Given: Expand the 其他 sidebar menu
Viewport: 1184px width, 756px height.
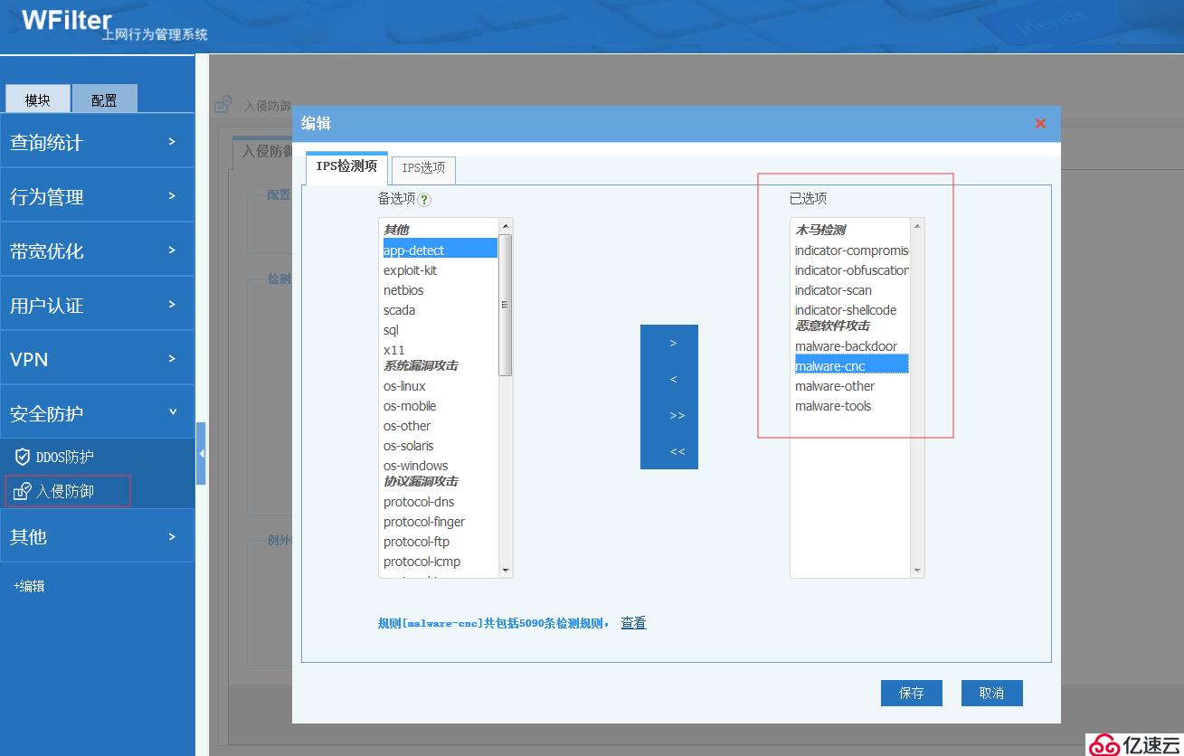Looking at the screenshot, I should [97, 536].
